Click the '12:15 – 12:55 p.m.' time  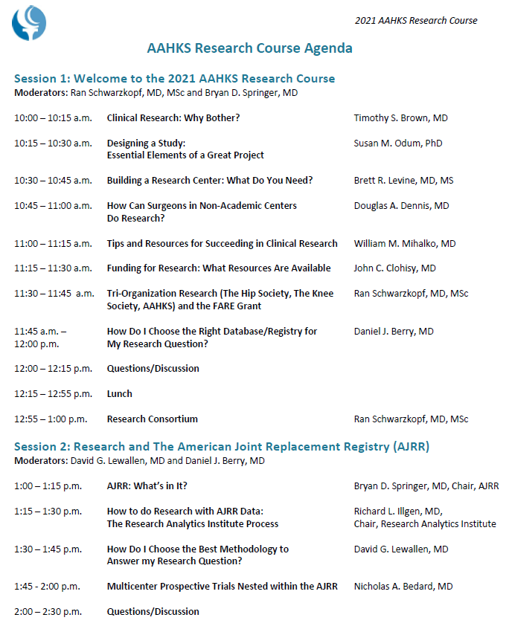(x=53, y=394)
